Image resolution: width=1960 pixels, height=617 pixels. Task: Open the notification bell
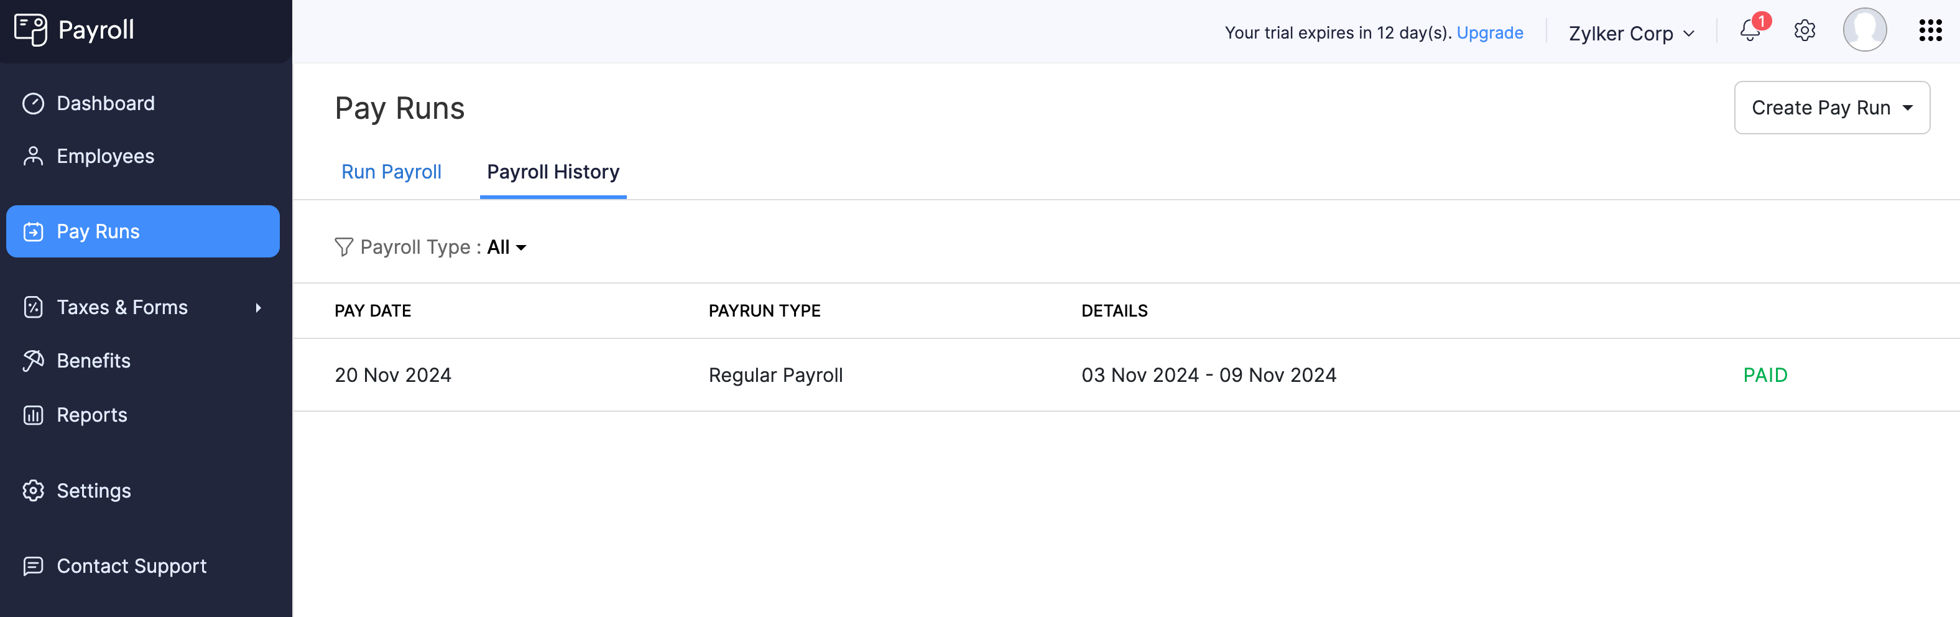click(1750, 32)
